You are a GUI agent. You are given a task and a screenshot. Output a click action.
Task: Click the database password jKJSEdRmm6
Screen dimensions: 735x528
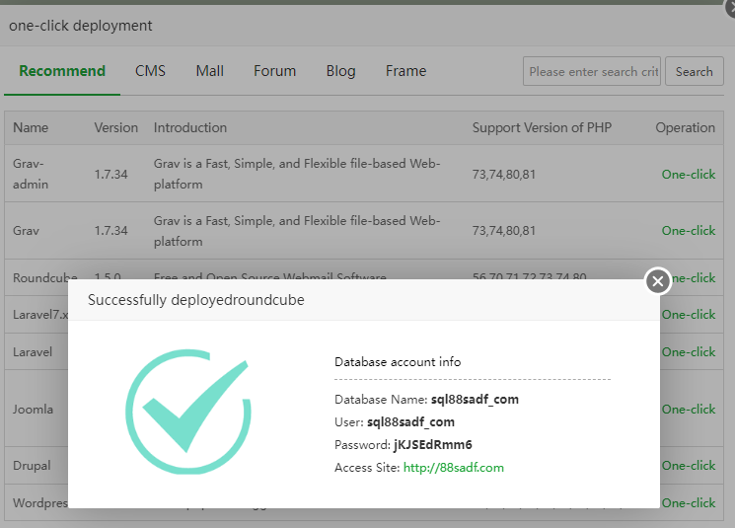coord(432,445)
